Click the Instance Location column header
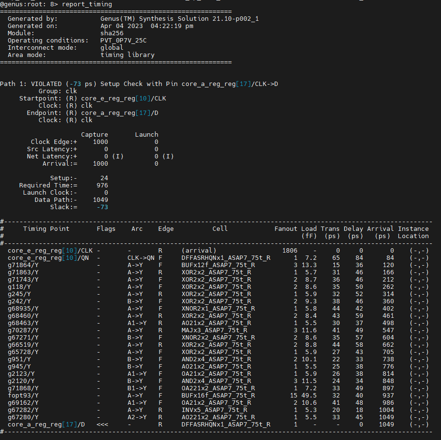 tap(413, 232)
